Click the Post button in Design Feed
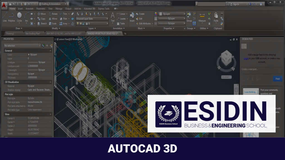The image size is (285, 160). tap(277, 79)
